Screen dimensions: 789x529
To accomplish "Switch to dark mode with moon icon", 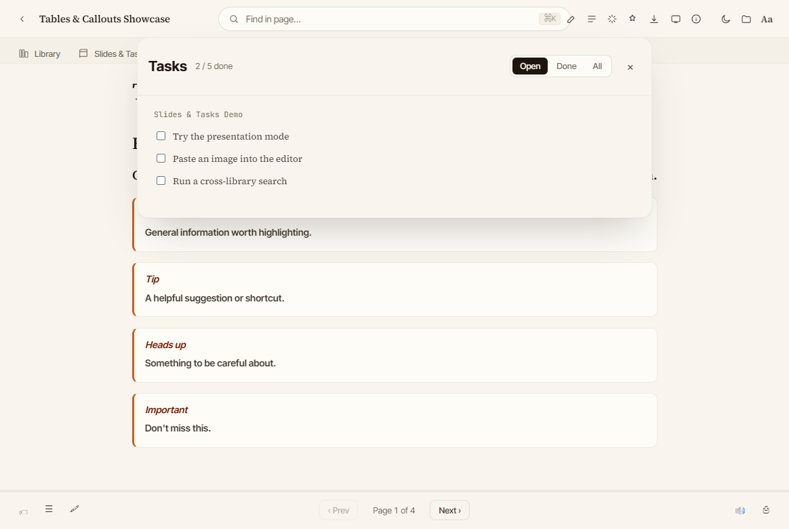I will pyautogui.click(x=725, y=19).
